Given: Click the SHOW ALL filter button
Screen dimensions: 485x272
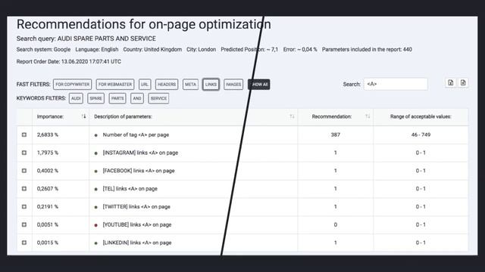Looking at the screenshot, I should coord(259,84).
